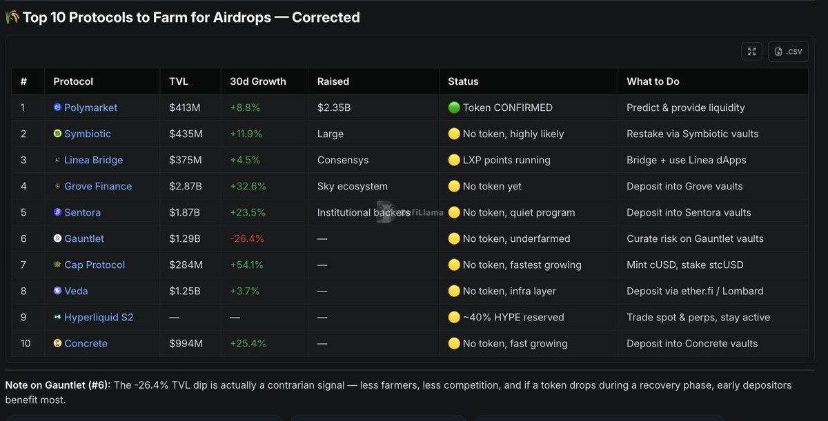Click the Raised column header
The image size is (828, 421).
(x=333, y=81)
